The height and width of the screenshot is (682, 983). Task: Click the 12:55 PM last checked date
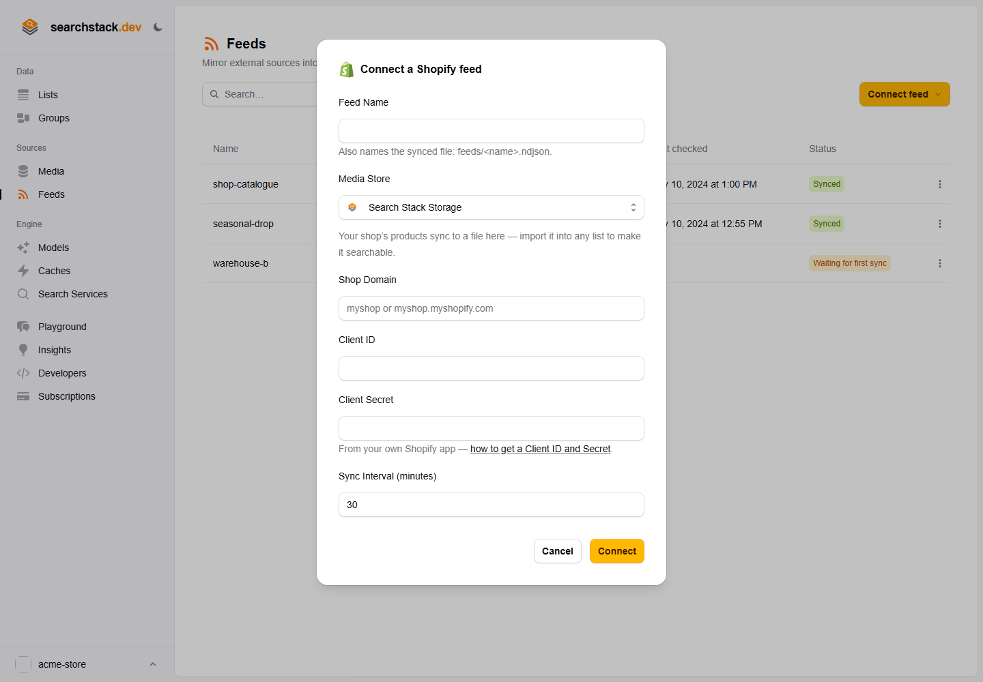[715, 224]
